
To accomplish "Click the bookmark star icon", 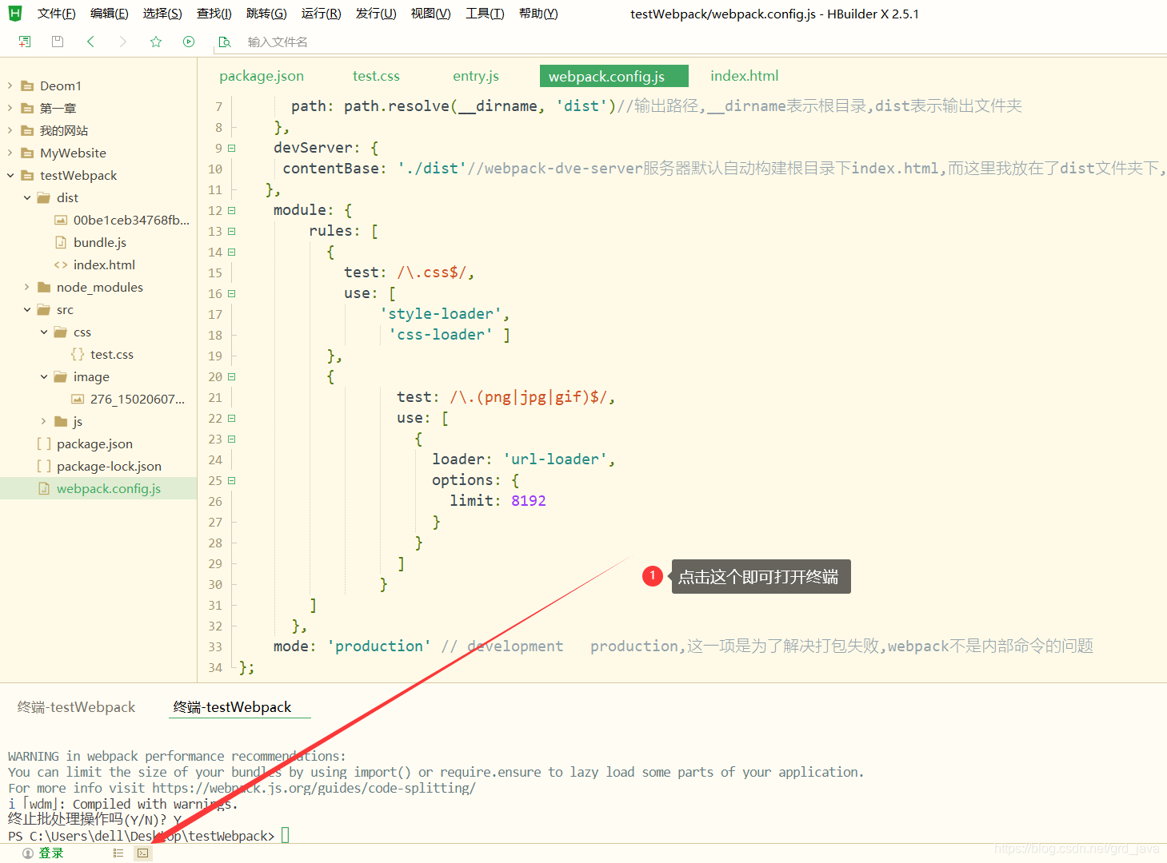I will click(x=156, y=42).
